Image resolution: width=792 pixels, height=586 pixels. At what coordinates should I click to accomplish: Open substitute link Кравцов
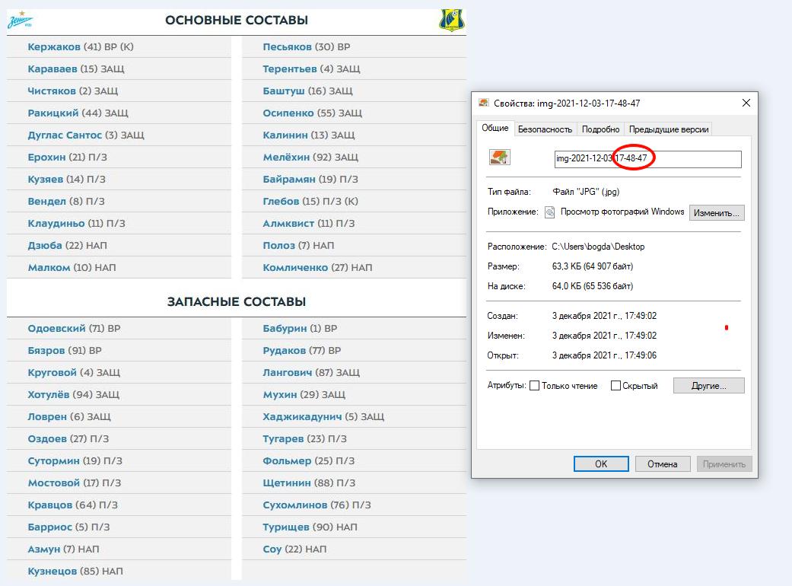tap(50, 505)
